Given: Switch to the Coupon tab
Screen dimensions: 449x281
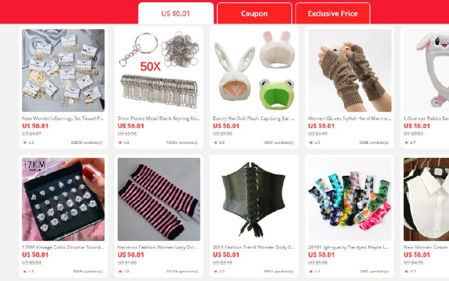Looking at the screenshot, I should click(x=254, y=13).
